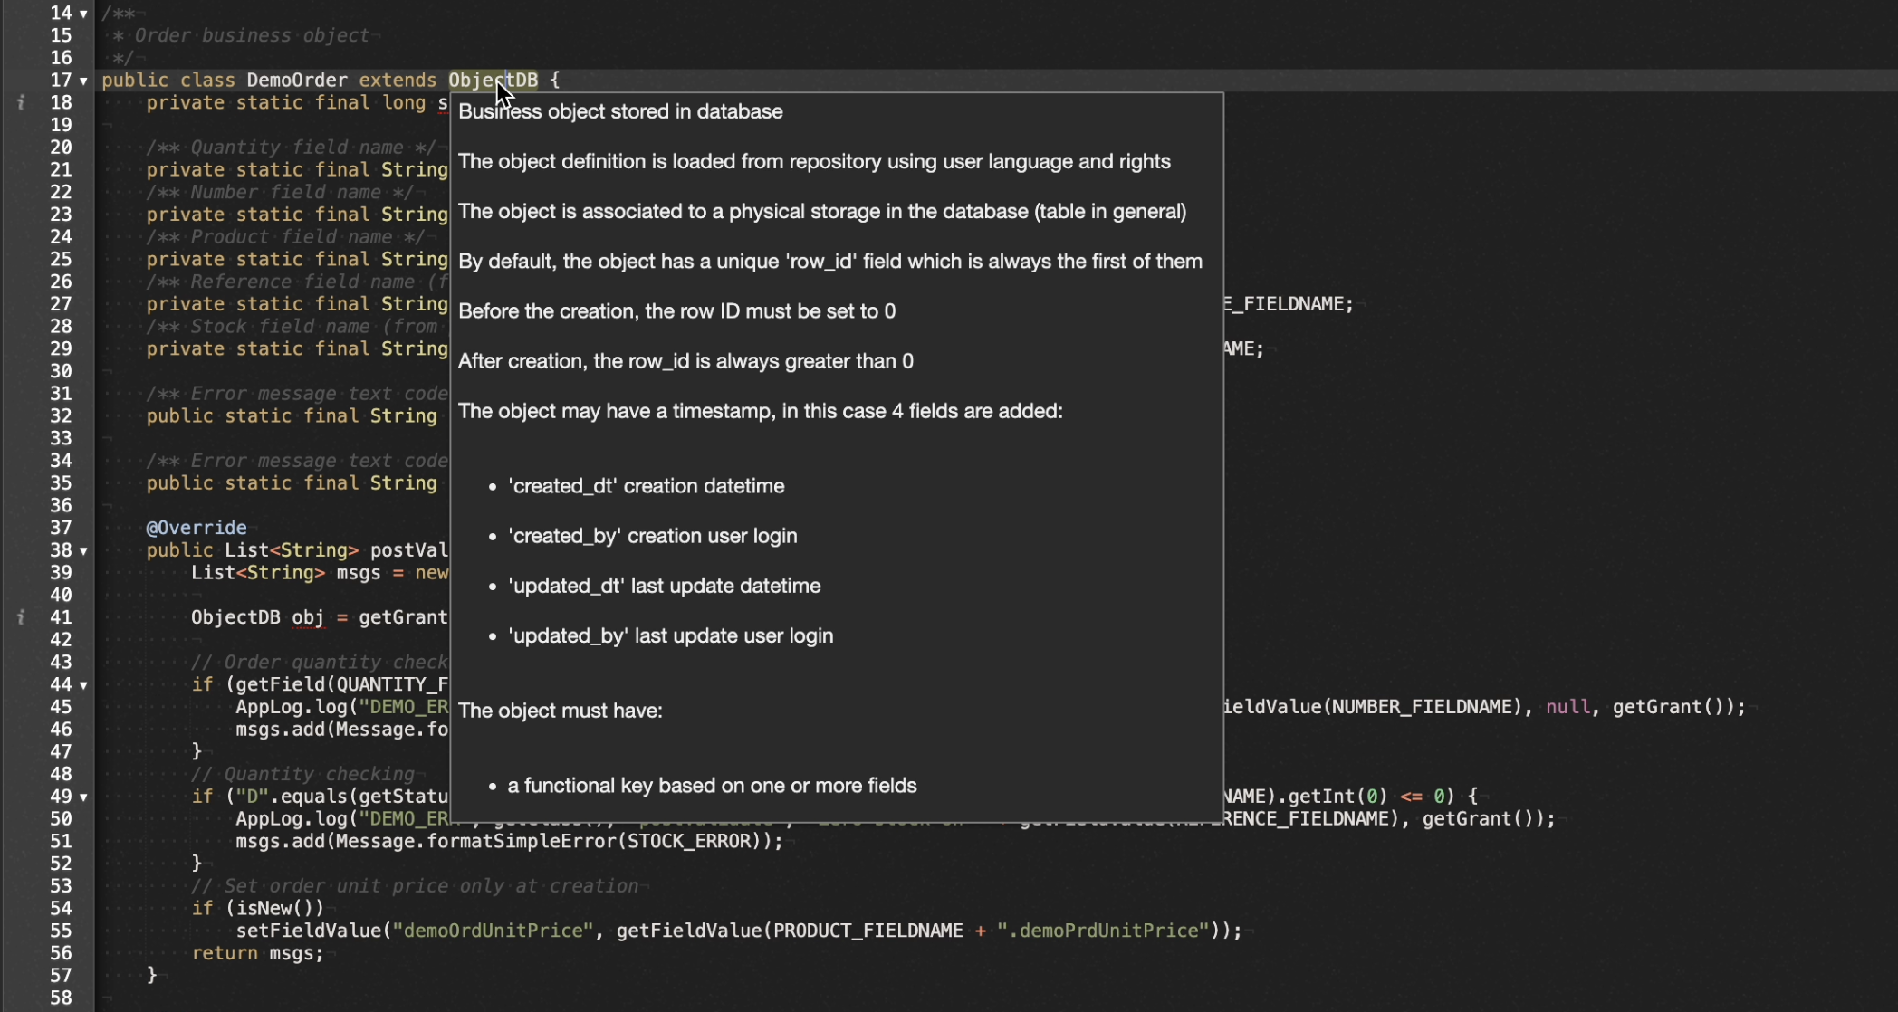Click line number 30 in the gutter

click(61, 371)
